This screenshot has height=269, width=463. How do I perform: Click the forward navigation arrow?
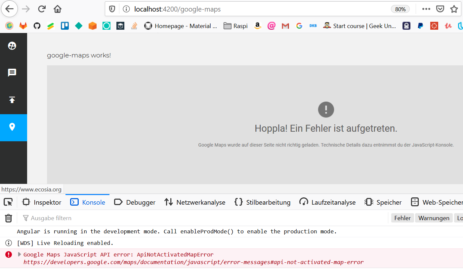click(x=25, y=9)
